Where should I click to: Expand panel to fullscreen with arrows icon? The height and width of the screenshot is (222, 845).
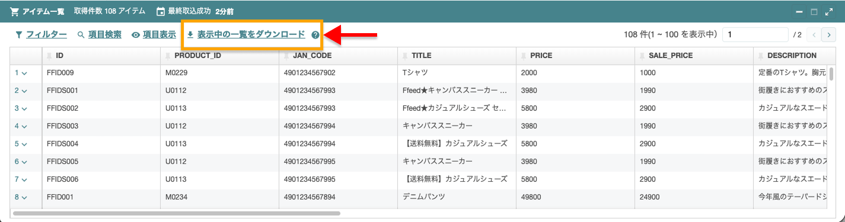coord(829,12)
